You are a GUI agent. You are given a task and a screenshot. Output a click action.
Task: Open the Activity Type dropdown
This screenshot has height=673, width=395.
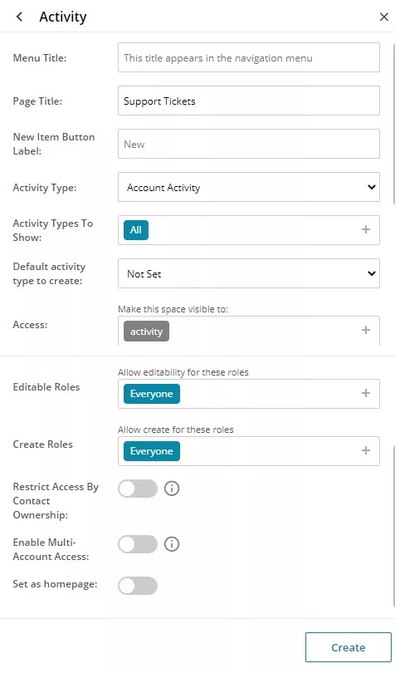(x=249, y=187)
